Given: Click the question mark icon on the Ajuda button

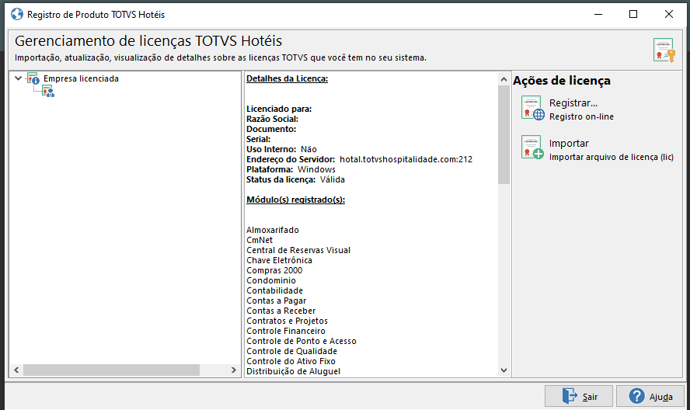Looking at the screenshot, I should (x=636, y=396).
